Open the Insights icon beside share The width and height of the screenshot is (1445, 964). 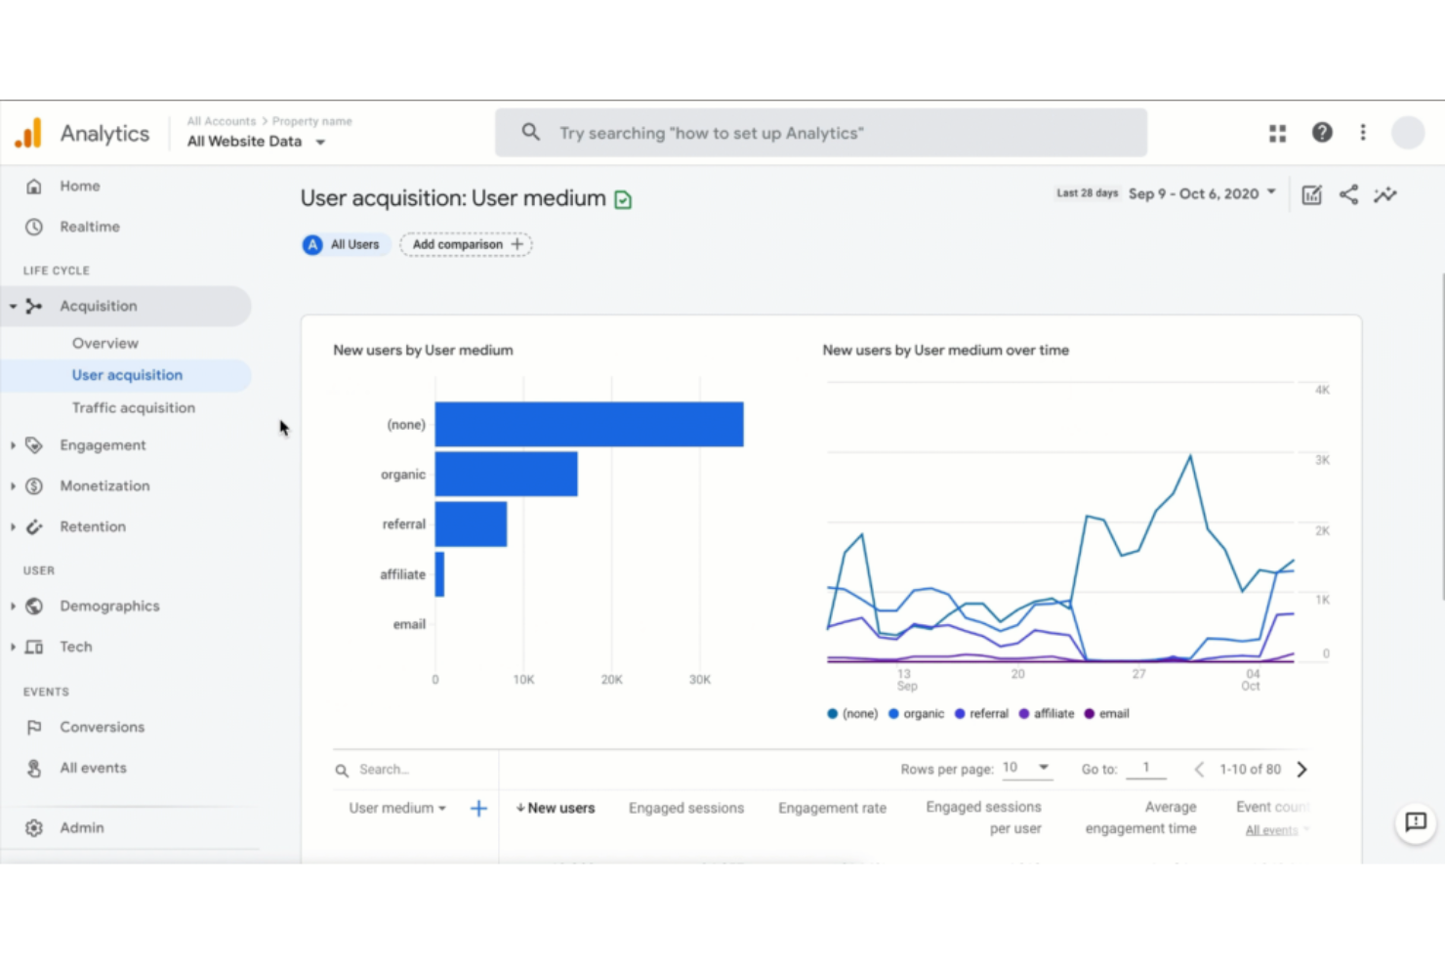coord(1385,194)
